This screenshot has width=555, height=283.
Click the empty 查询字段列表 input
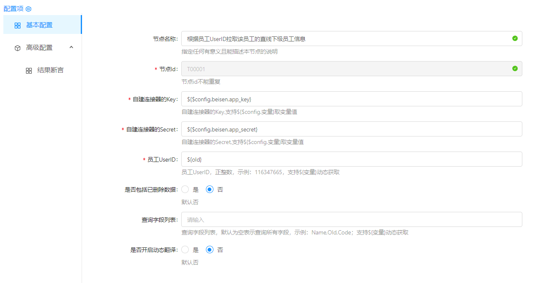click(x=352, y=219)
